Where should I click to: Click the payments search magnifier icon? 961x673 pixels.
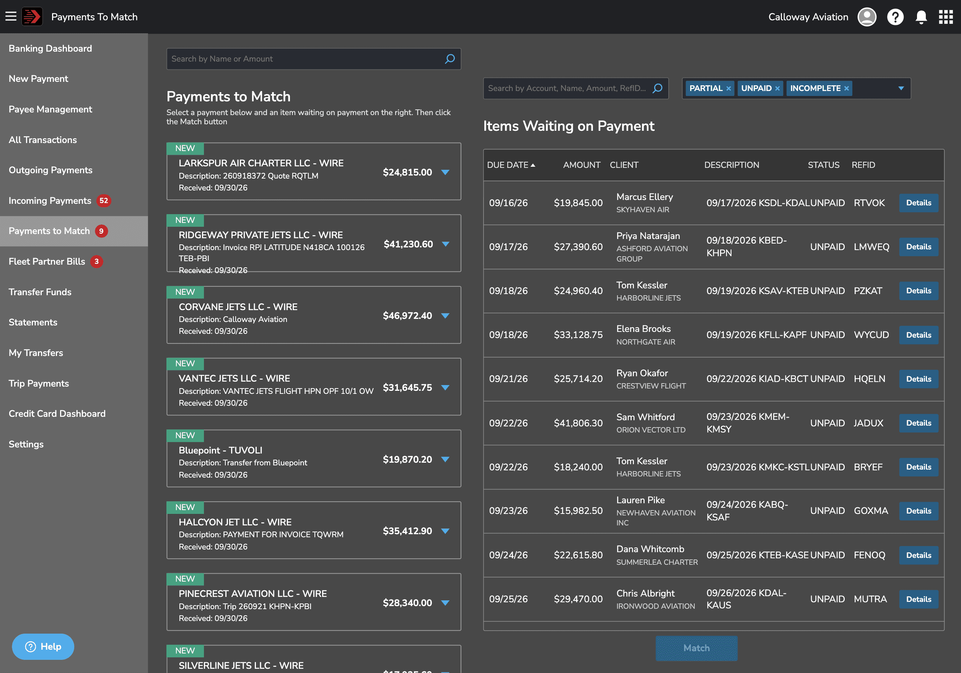pyautogui.click(x=450, y=59)
